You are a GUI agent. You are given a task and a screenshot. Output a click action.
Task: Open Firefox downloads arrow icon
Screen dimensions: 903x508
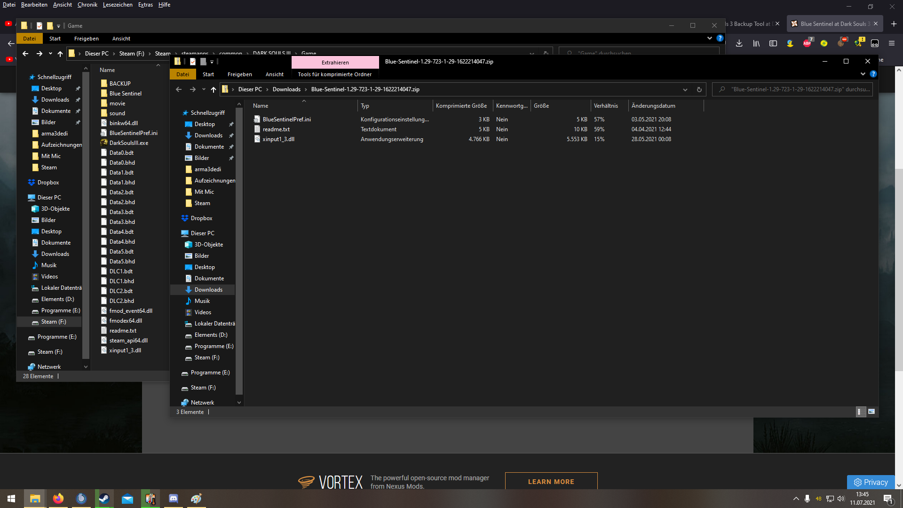pos(739,43)
